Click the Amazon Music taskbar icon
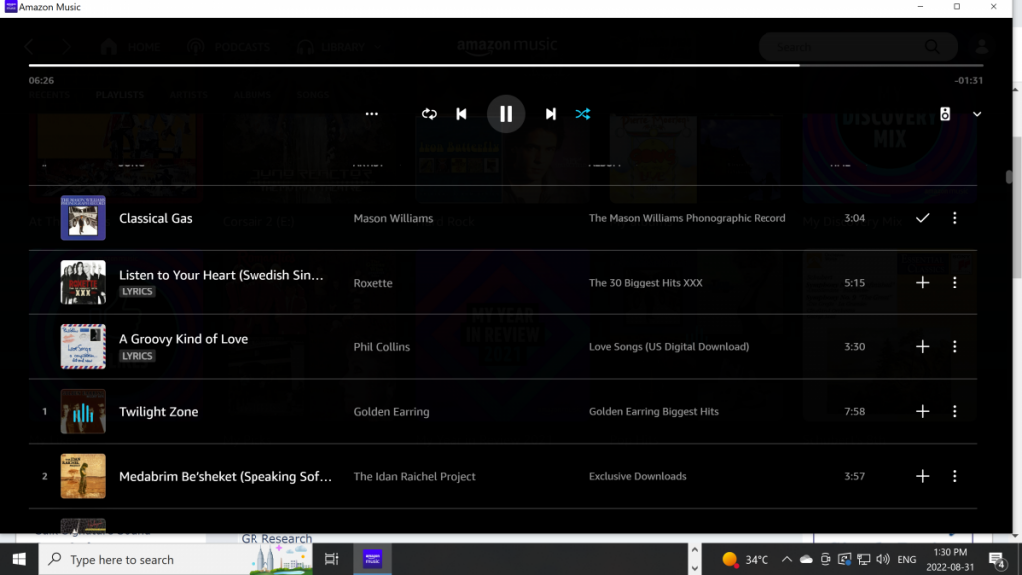1022x575 pixels. 373,559
